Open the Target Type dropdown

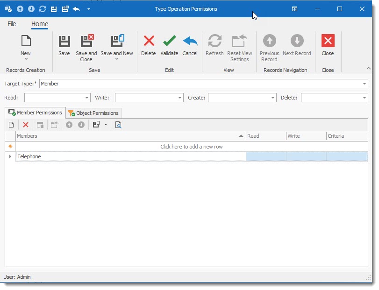pos(364,84)
